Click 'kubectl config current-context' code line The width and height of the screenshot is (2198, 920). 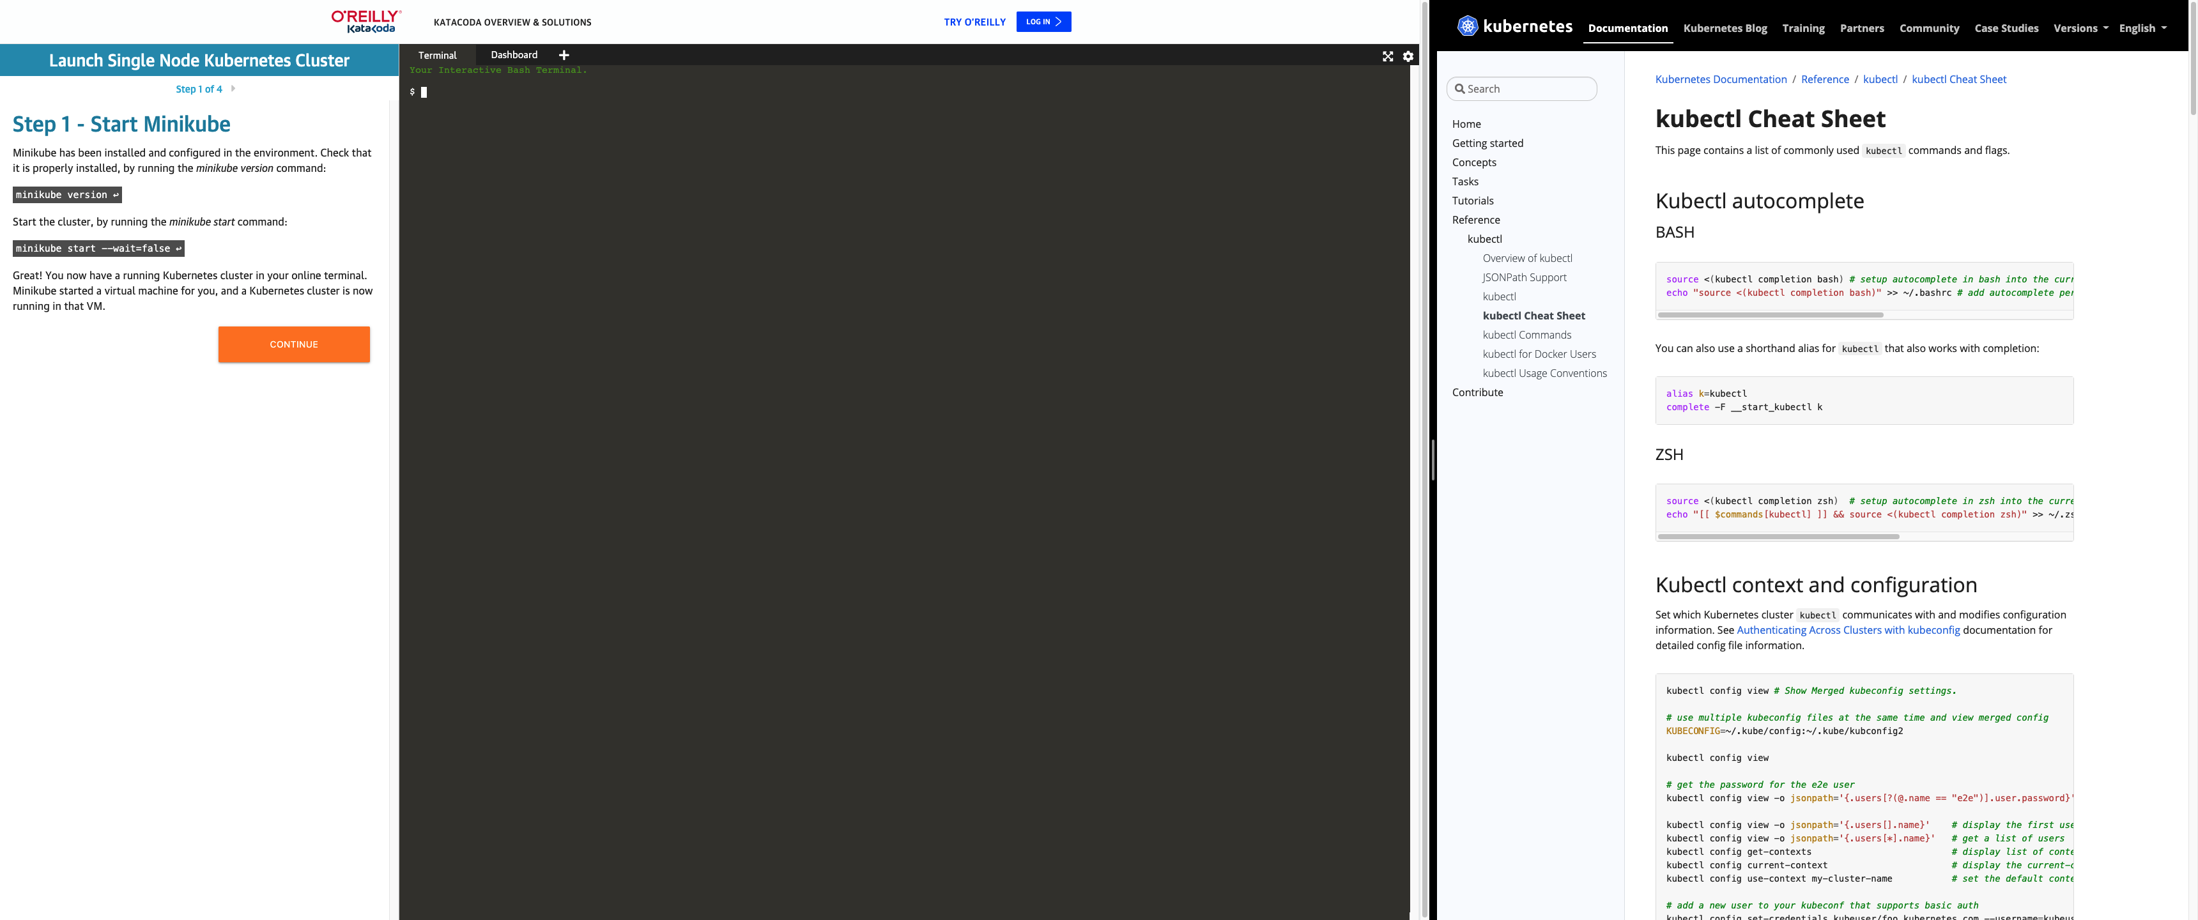point(1746,866)
